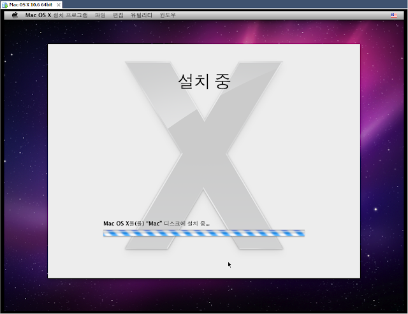The width and height of the screenshot is (408, 314).
Task: Open the 윈도우 menu
Action: click(167, 15)
